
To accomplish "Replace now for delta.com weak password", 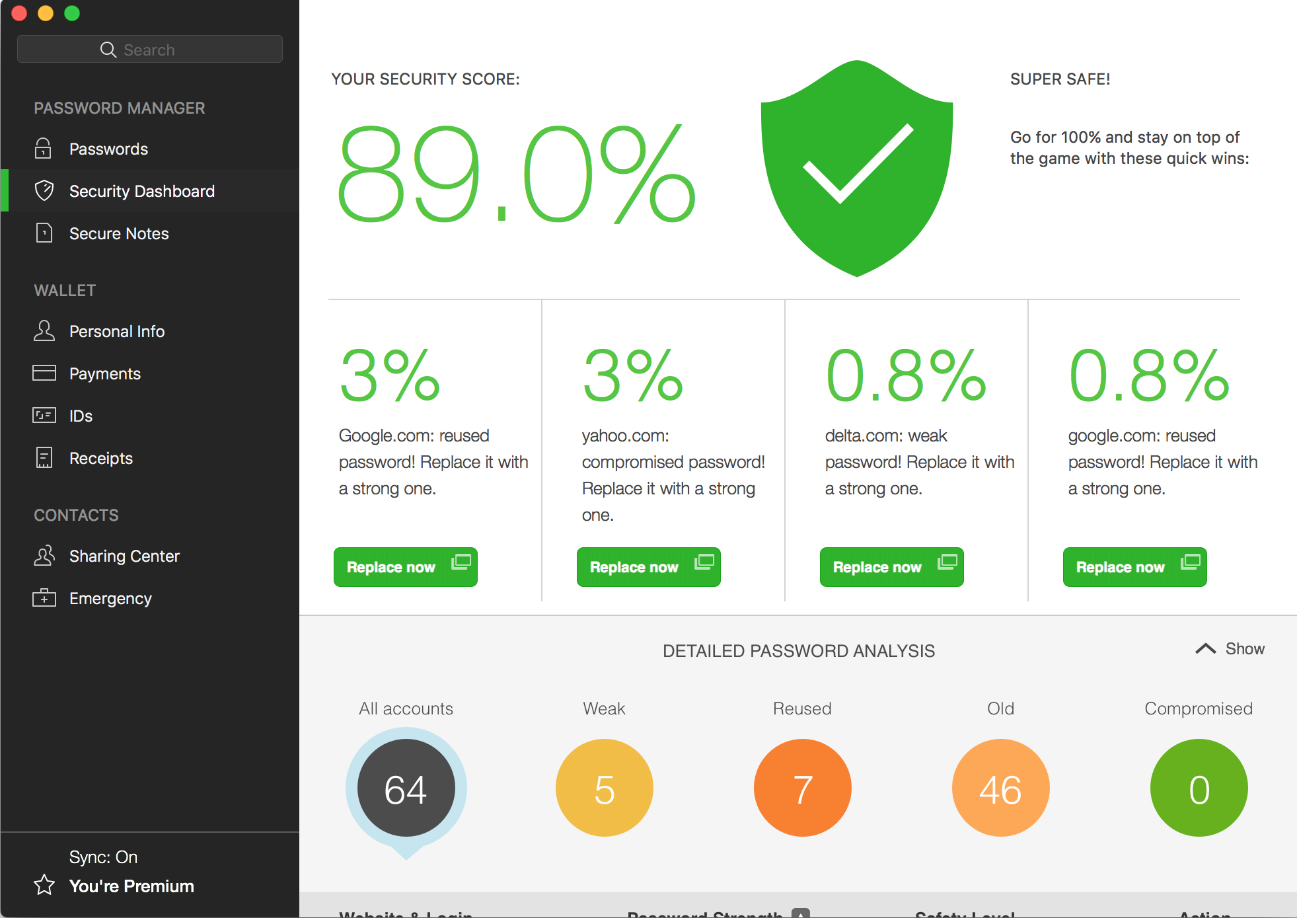I will pos(891,567).
